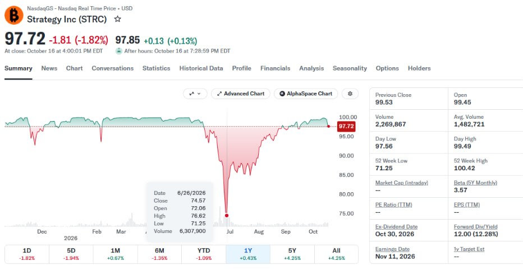Click the Beta value 3.57
523x270 pixels.
coord(460,190)
